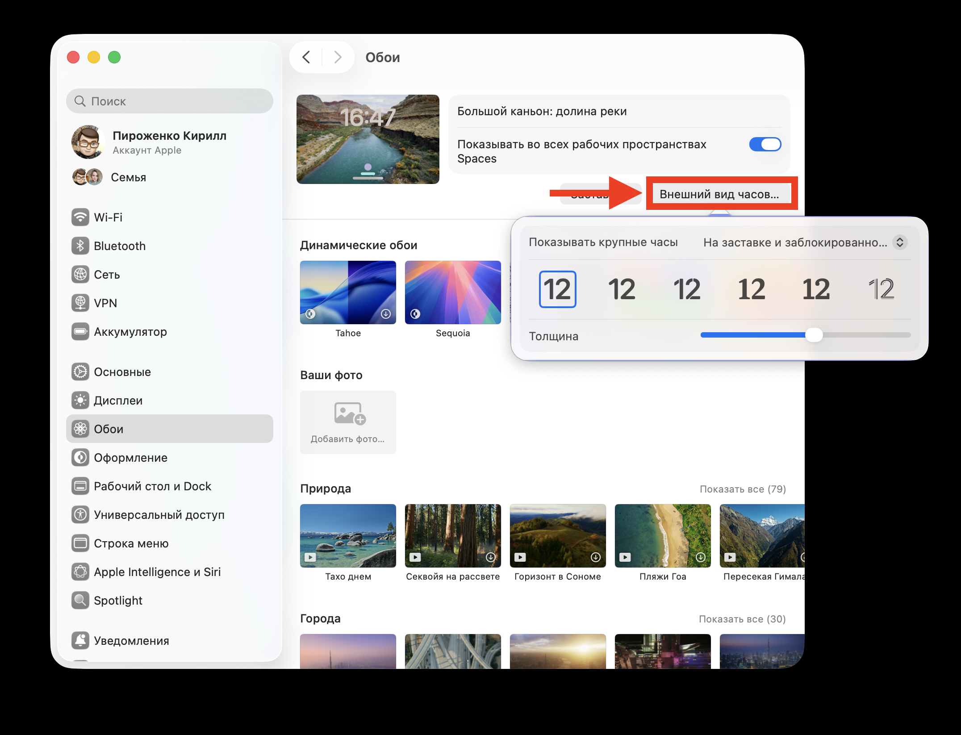Image resolution: width=961 pixels, height=735 pixels.
Task: Click the VPN globe icon
Action: click(80, 303)
